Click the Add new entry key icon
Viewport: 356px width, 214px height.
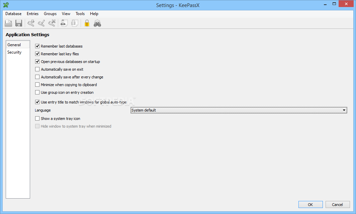pos(31,23)
